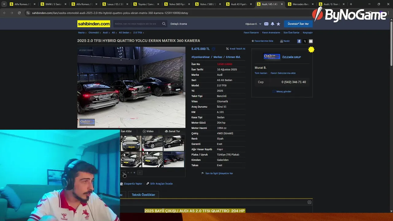
Task: Click the listing complaint flag link
Action: coord(217,173)
